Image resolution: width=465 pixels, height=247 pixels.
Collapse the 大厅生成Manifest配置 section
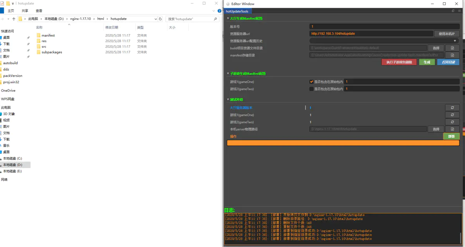[x=228, y=19]
